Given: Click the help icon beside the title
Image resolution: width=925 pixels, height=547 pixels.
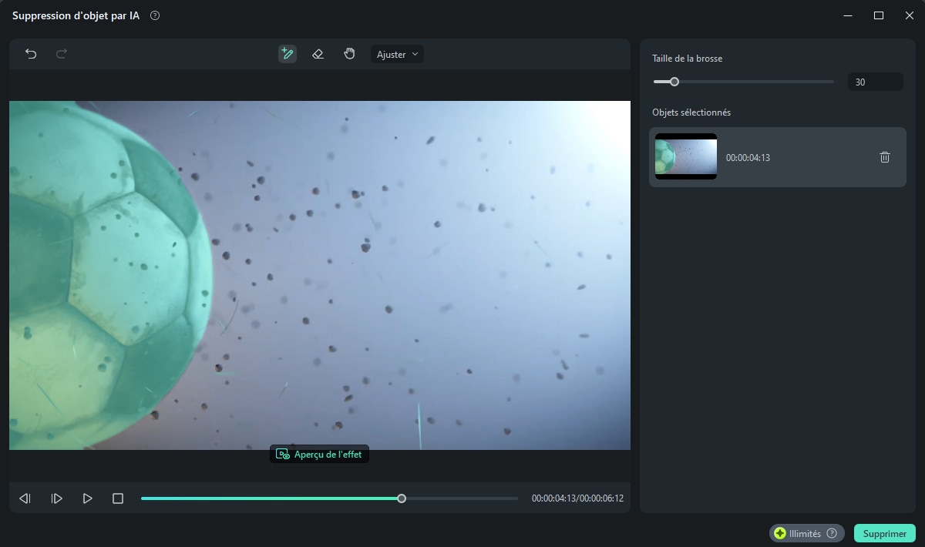Looking at the screenshot, I should 155,15.
